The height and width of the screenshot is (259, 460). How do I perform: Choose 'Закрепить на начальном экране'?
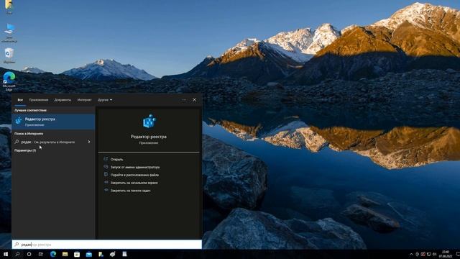[x=134, y=183]
